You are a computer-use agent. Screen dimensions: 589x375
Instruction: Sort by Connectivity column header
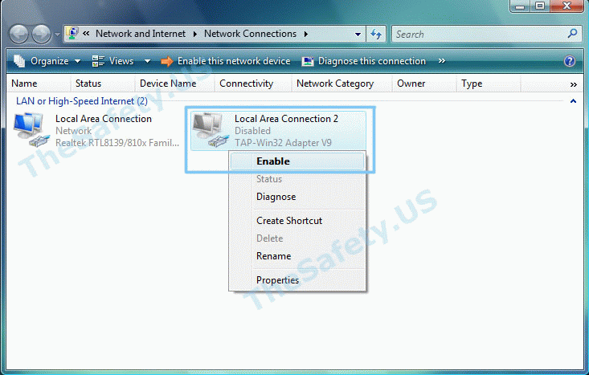pos(253,84)
